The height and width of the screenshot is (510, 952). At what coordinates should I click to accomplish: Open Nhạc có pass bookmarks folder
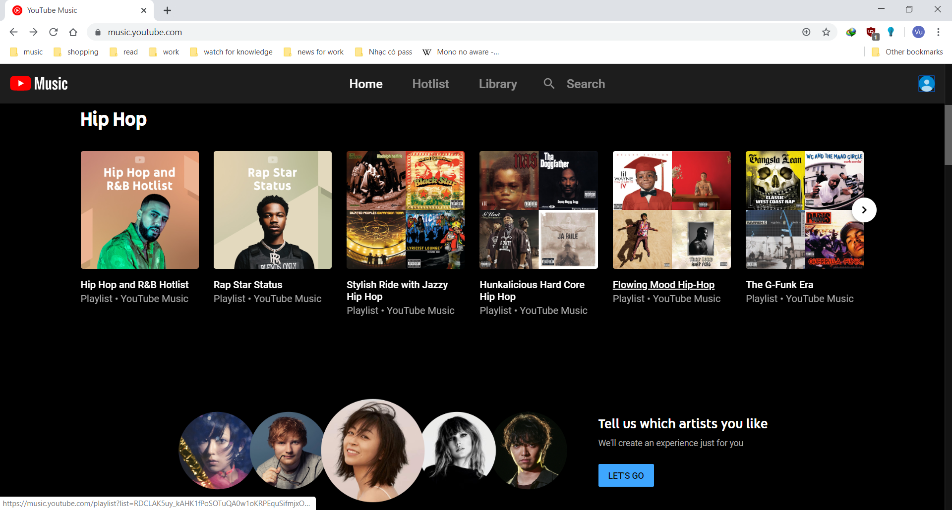[383, 52]
